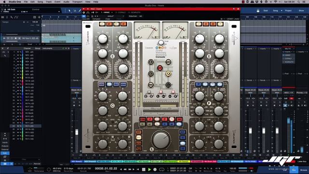The image size is (309, 174).
Task: Switch to the 3 - SCARLETA insert tab
Action: click(x=134, y=13)
